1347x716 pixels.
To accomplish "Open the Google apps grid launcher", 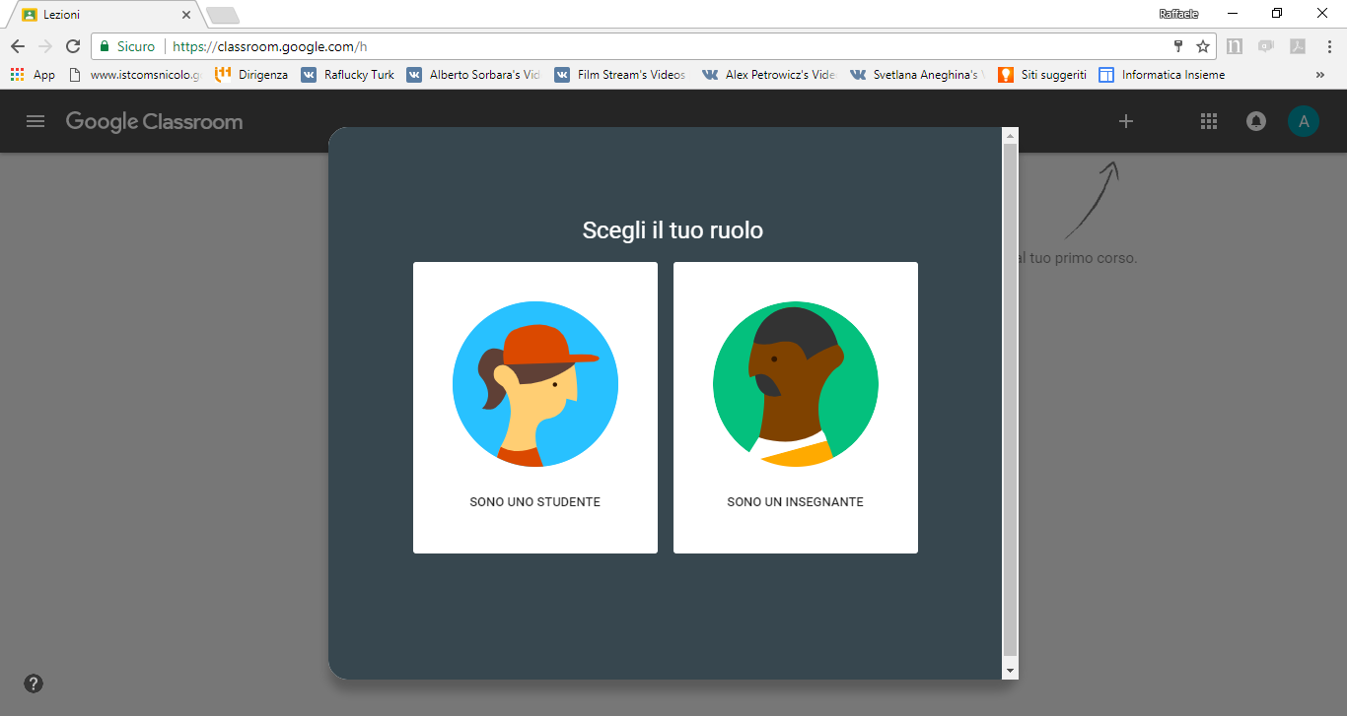I will click(x=1209, y=121).
